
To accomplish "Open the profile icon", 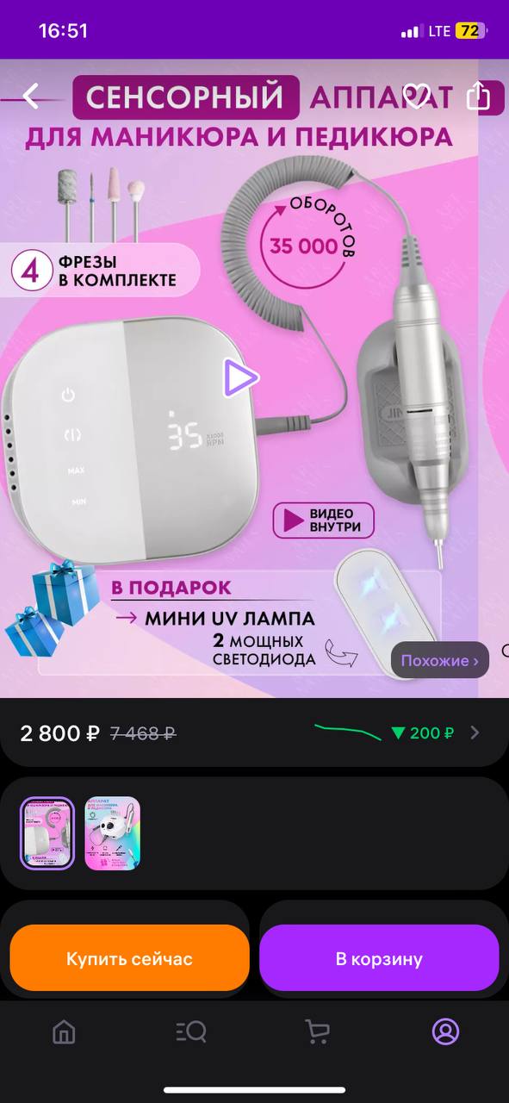I will (x=445, y=1031).
